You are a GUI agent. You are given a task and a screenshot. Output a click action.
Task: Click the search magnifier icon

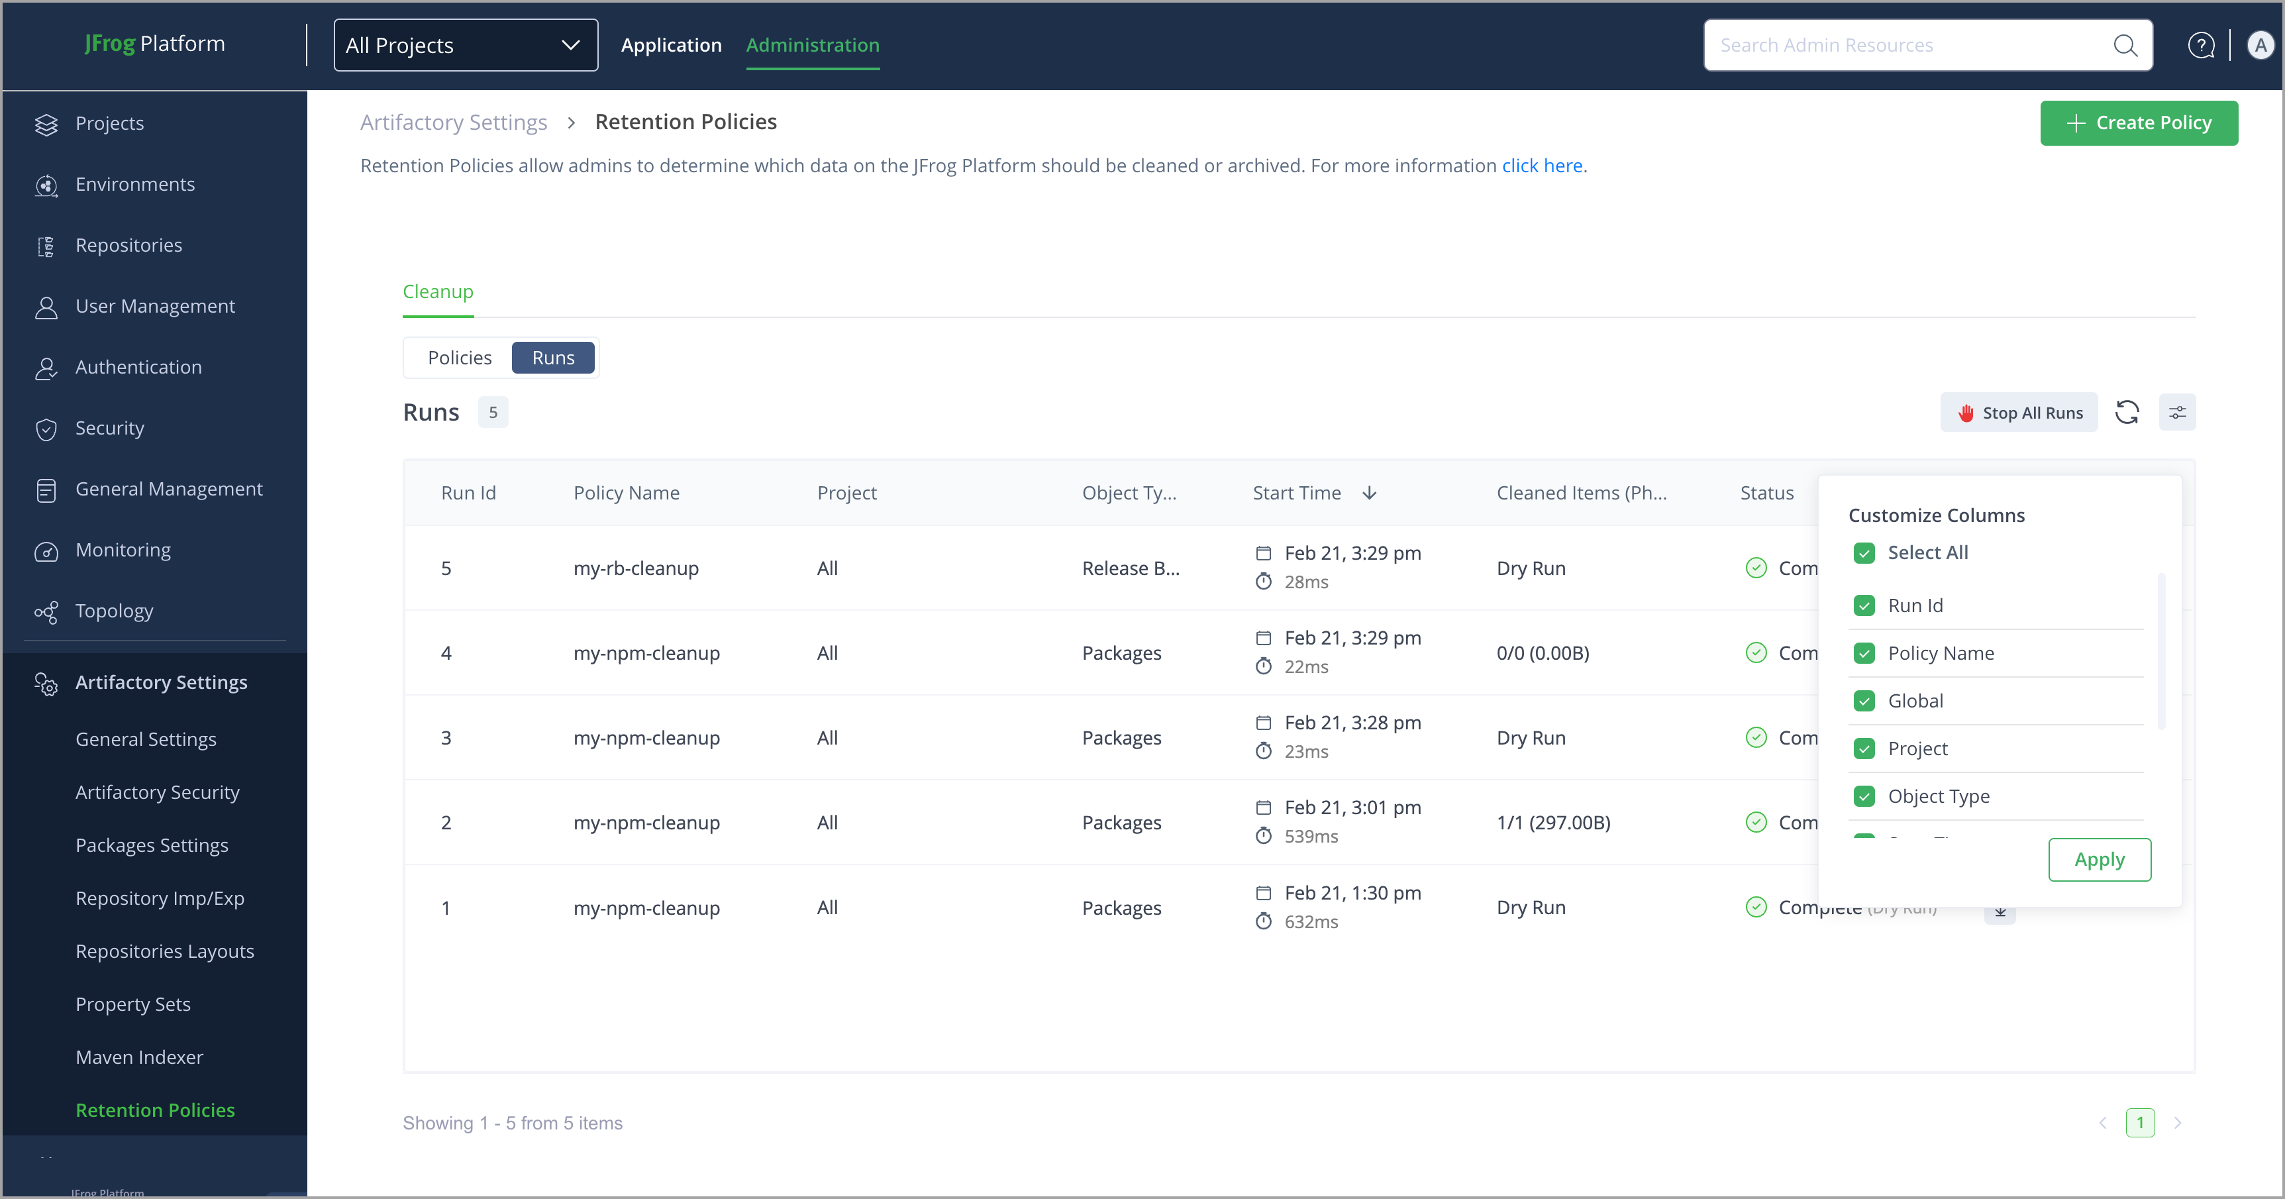click(x=2125, y=45)
